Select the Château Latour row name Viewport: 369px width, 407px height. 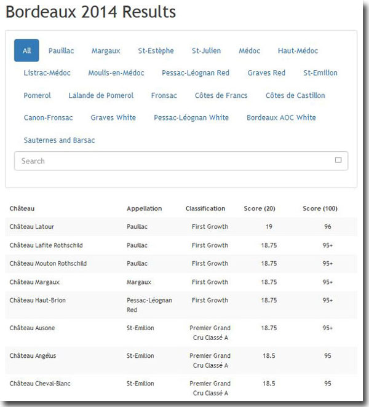click(x=32, y=227)
